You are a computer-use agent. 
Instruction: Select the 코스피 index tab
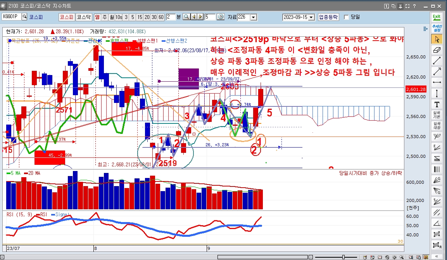coord(66,17)
